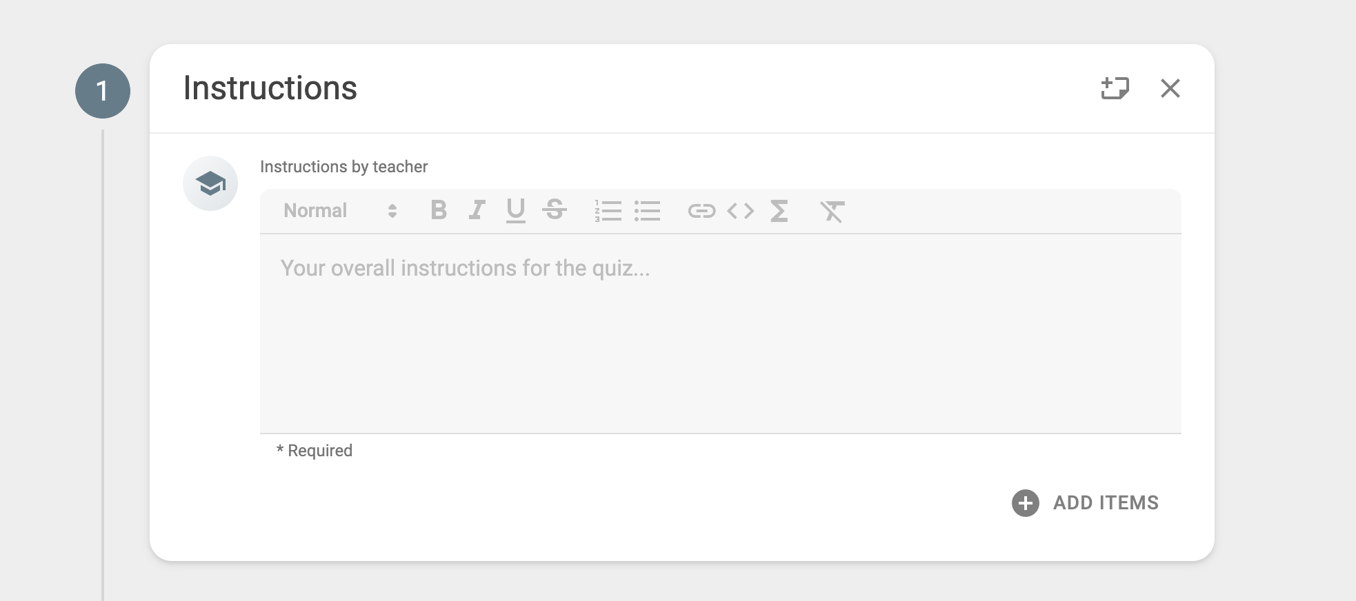Click the Instructions heading

pyautogui.click(x=270, y=88)
